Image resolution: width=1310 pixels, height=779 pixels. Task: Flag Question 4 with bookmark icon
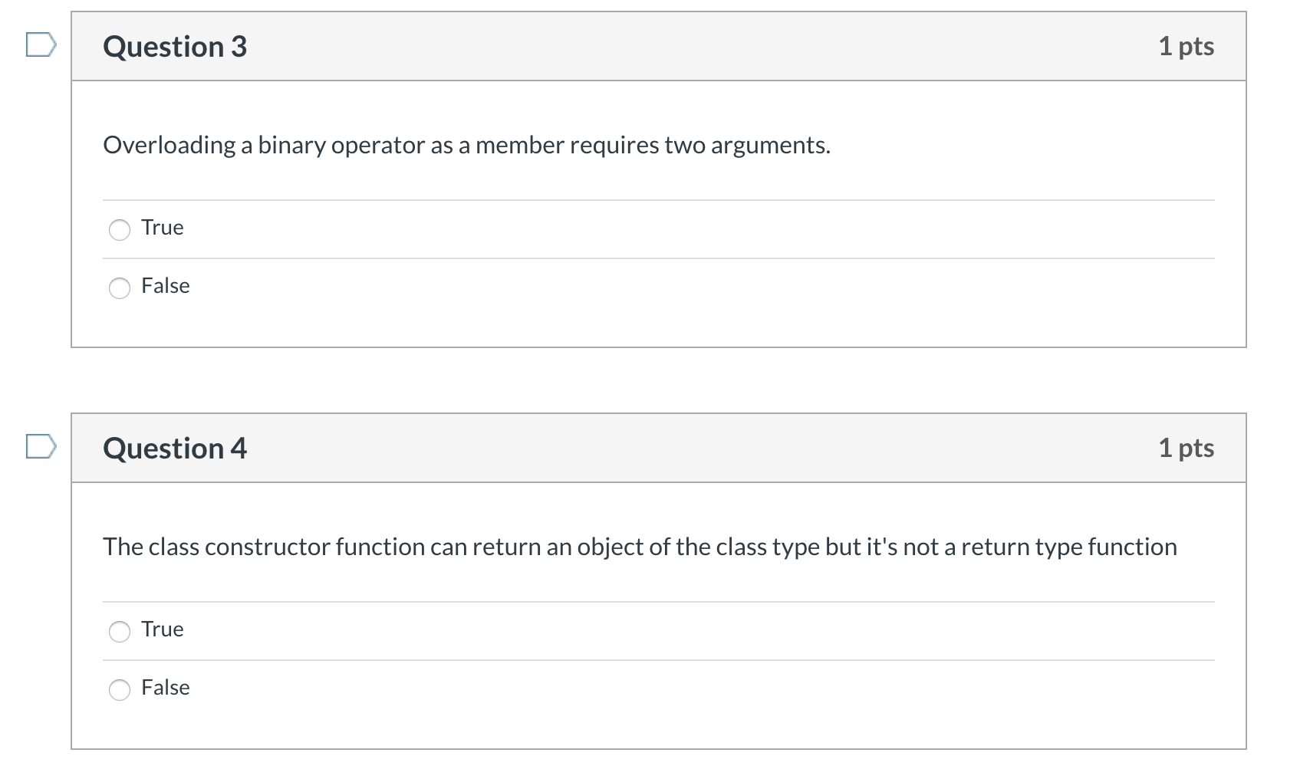pyautogui.click(x=41, y=447)
